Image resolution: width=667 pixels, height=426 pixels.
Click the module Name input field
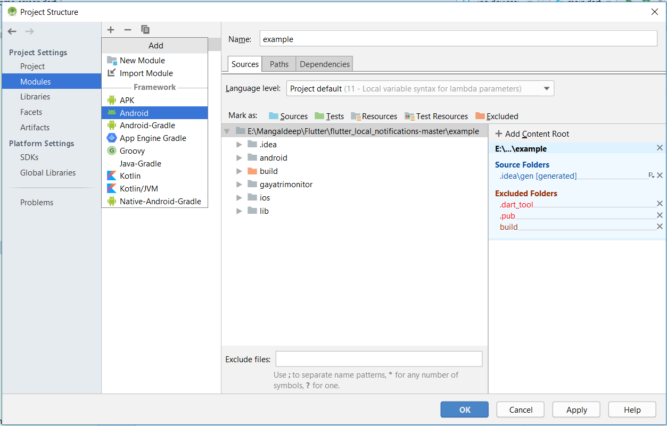click(x=458, y=39)
